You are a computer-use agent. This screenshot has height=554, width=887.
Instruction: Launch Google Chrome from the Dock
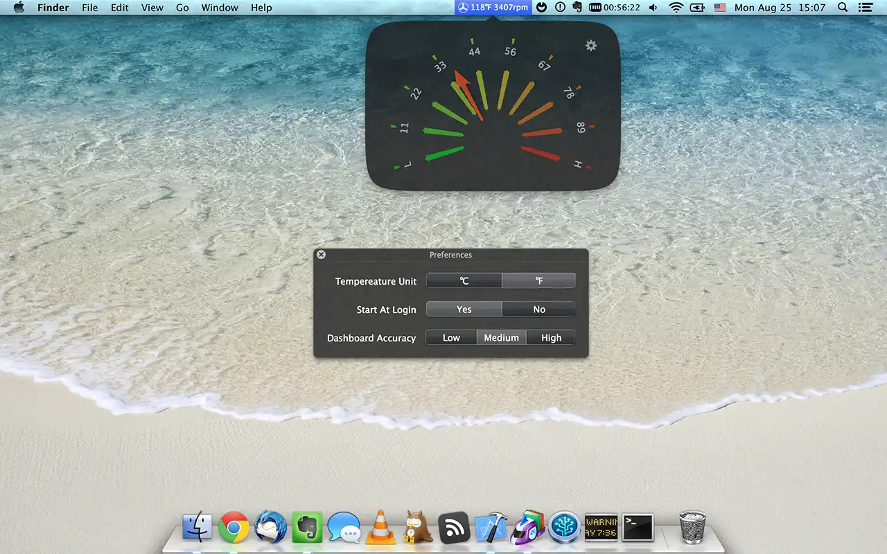tap(234, 528)
